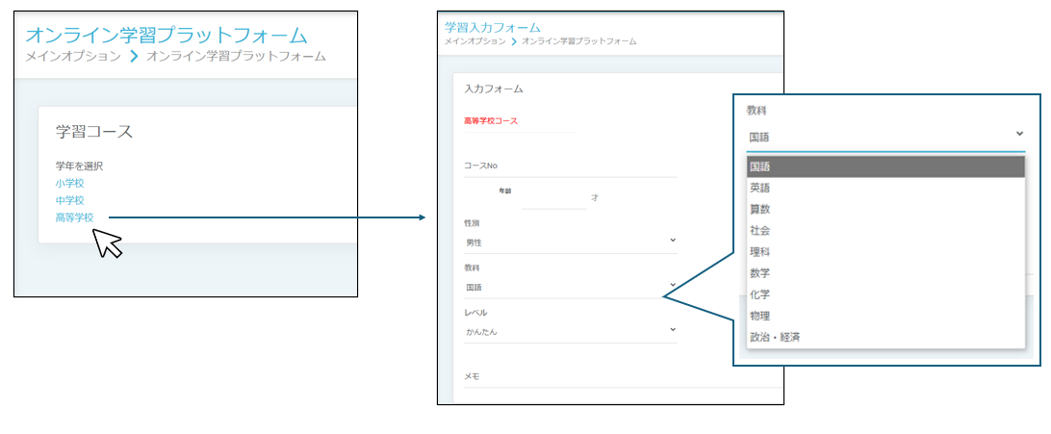Image resolution: width=1051 pixels, height=434 pixels.
Task: Click the コースNo input field
Action: click(571, 166)
